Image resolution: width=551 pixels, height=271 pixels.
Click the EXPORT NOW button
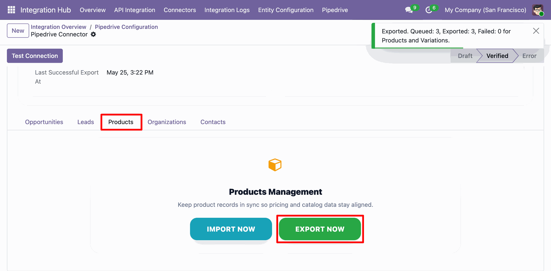320,229
